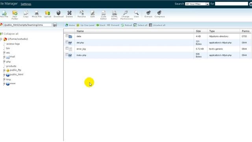Choose the Move File icon
This screenshot has width=252, height=142.
(37, 14)
